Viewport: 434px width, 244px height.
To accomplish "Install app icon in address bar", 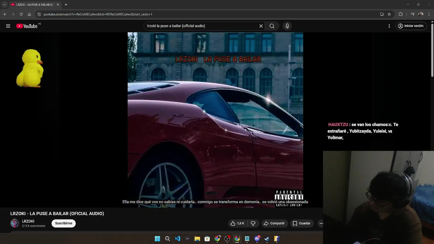I will click(x=382, y=14).
